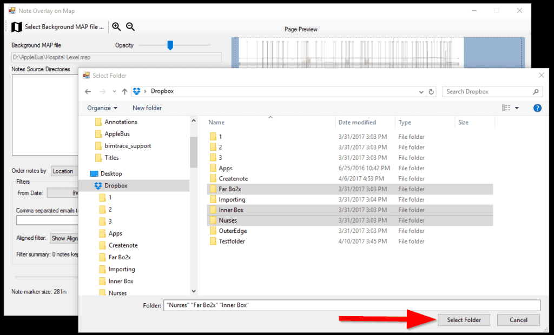
Task: Open the Organize dropdown menu
Action: (102, 108)
